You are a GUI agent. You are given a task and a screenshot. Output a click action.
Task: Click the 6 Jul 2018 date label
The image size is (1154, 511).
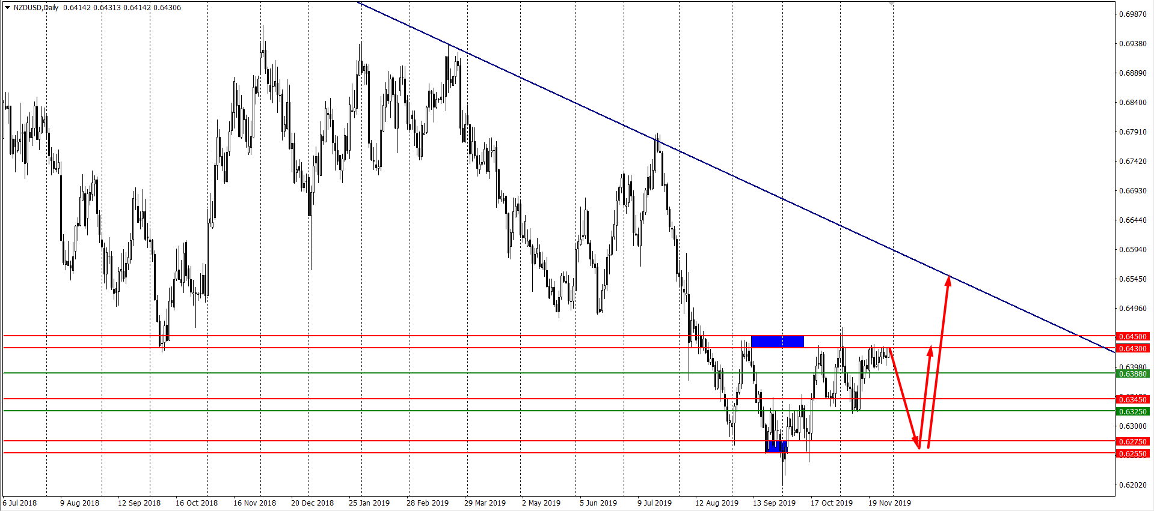click(x=20, y=503)
